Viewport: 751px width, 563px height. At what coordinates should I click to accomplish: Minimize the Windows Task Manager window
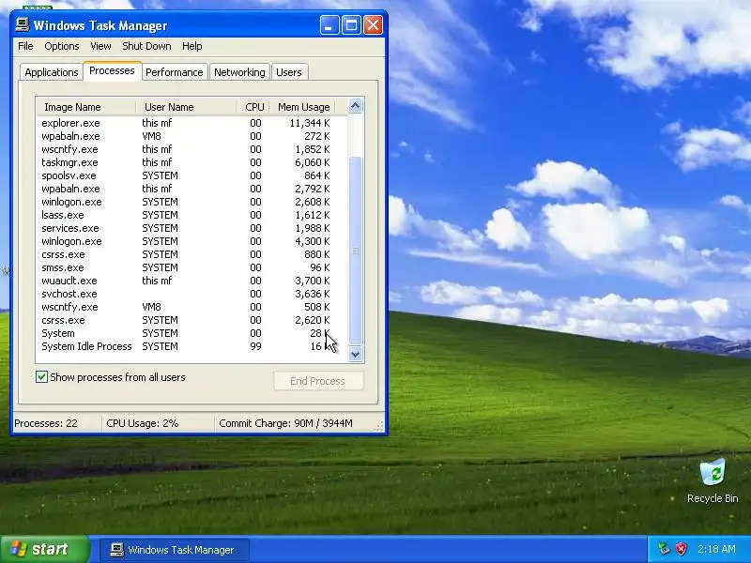(x=330, y=25)
